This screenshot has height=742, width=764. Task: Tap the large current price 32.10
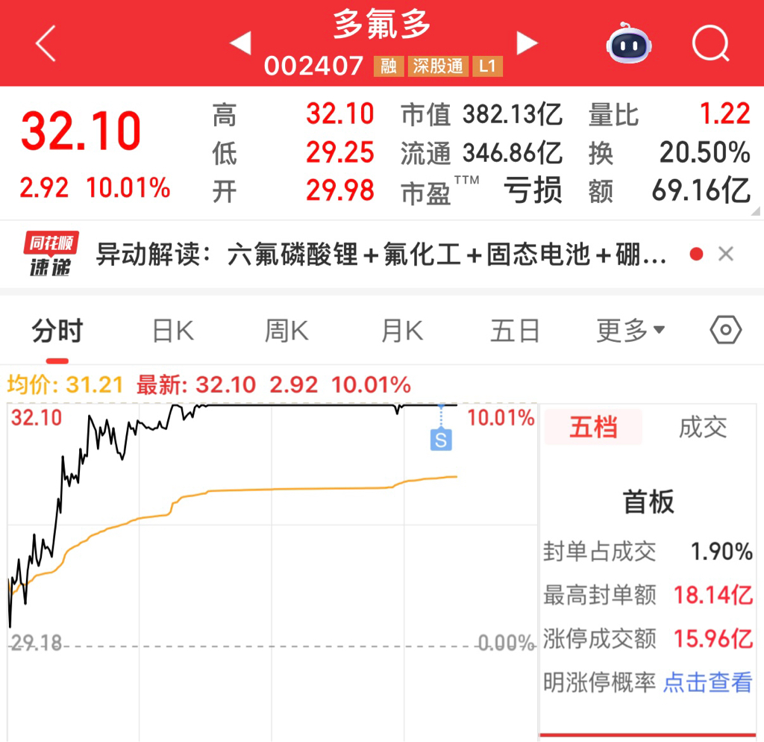coord(81,131)
